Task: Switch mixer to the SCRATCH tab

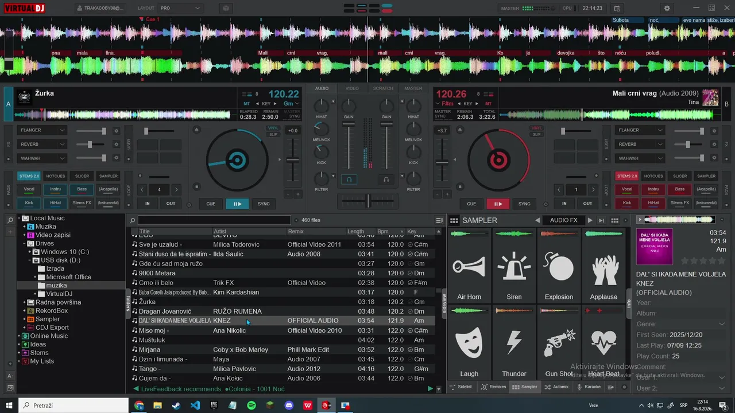Action: [383, 88]
